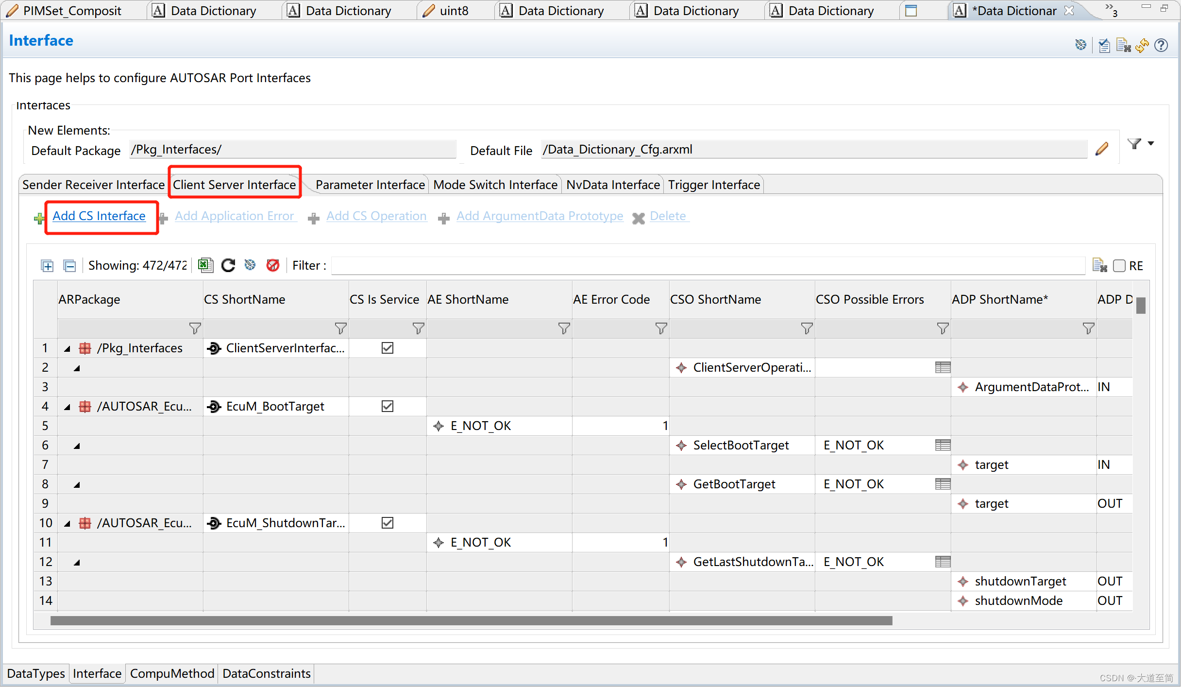This screenshot has height=687, width=1181.
Task: Click the Expand All tree icon
Action: pos(47,266)
